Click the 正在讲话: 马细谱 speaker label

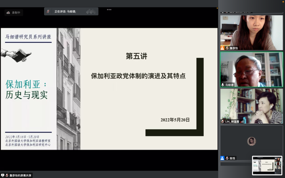65,12
